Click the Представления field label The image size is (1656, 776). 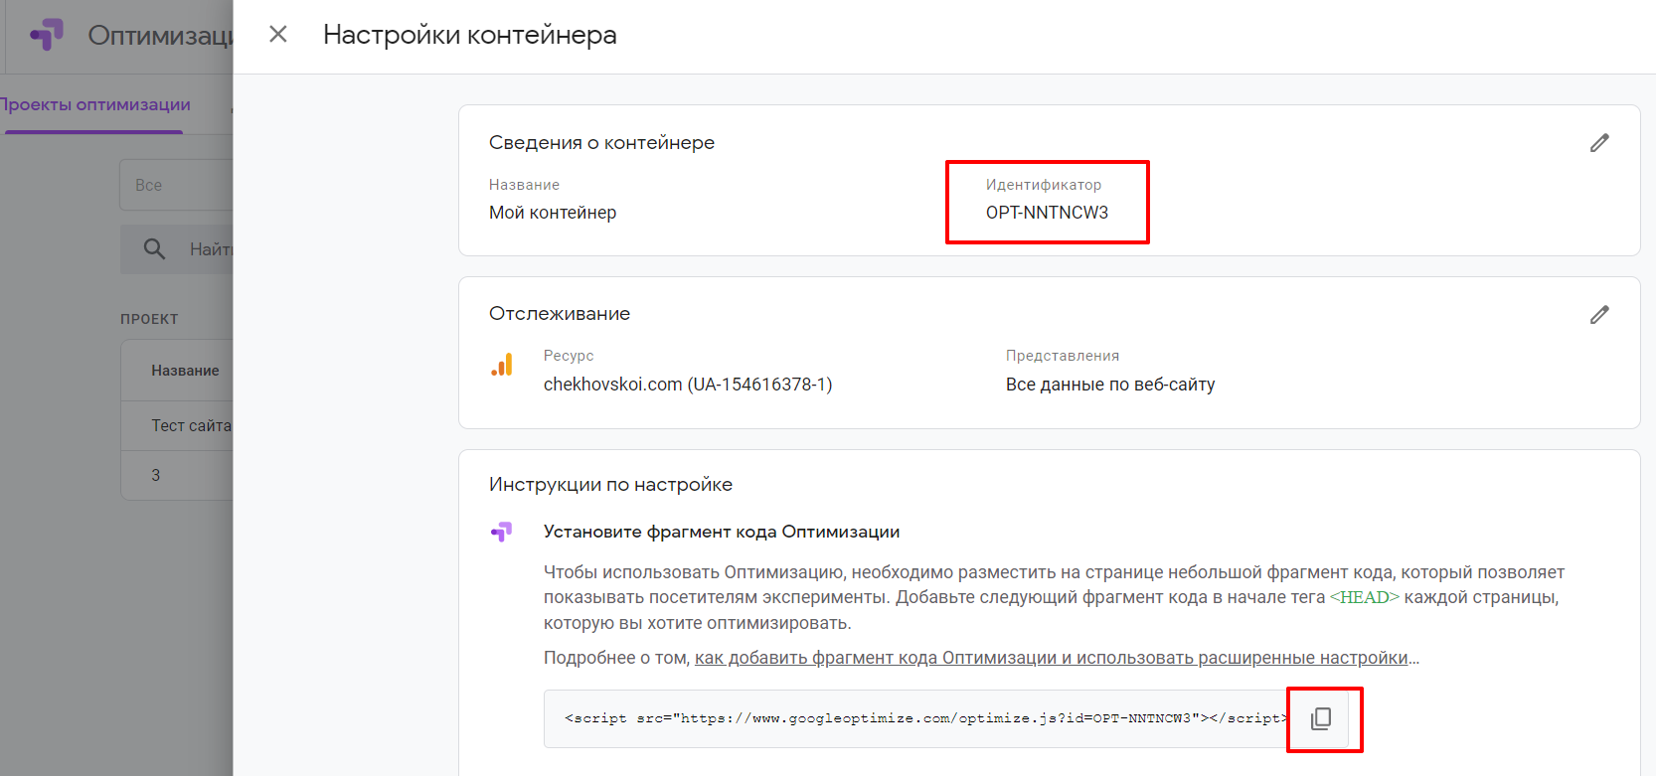point(1063,356)
